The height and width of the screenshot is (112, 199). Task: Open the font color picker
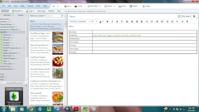101,21
